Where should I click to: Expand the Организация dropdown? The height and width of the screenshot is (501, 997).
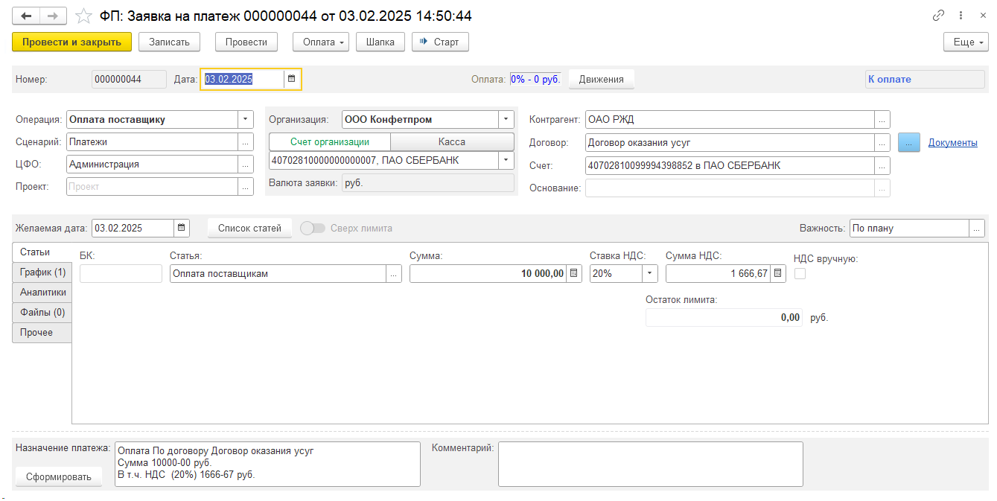coord(506,119)
